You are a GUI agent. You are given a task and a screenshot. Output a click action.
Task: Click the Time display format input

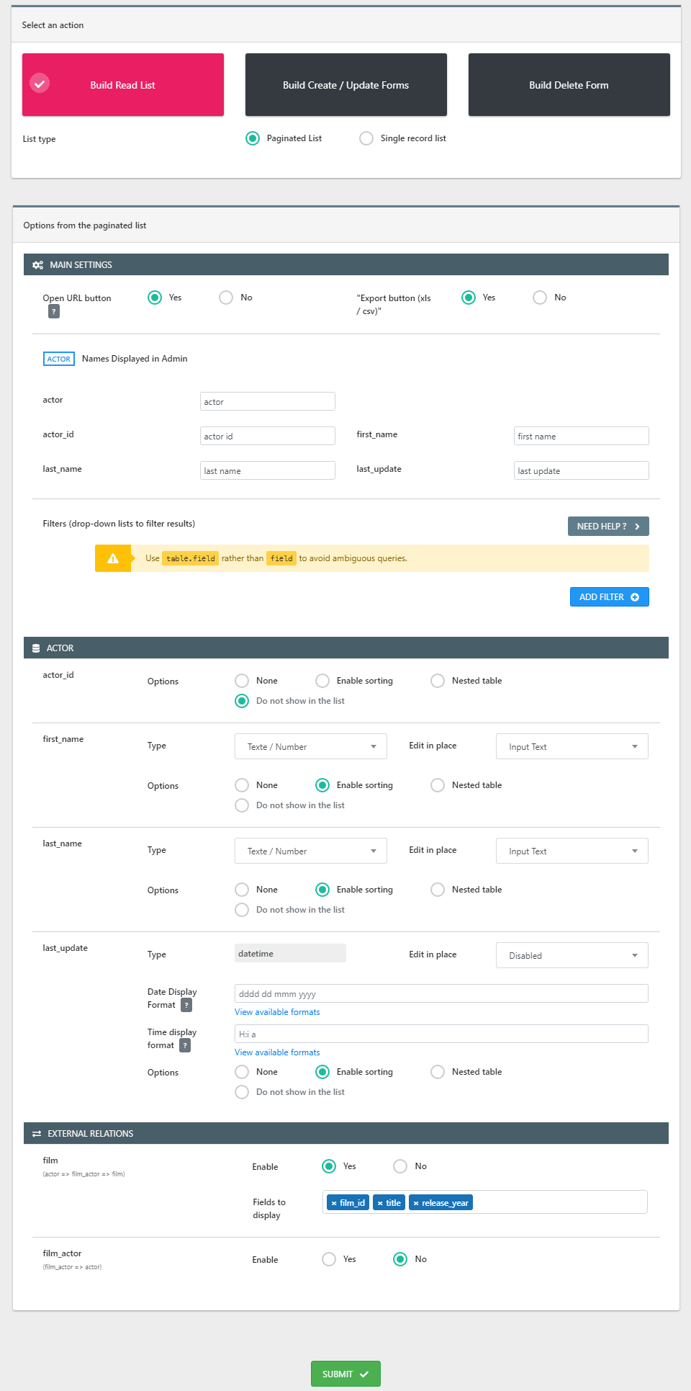pyautogui.click(x=441, y=1034)
